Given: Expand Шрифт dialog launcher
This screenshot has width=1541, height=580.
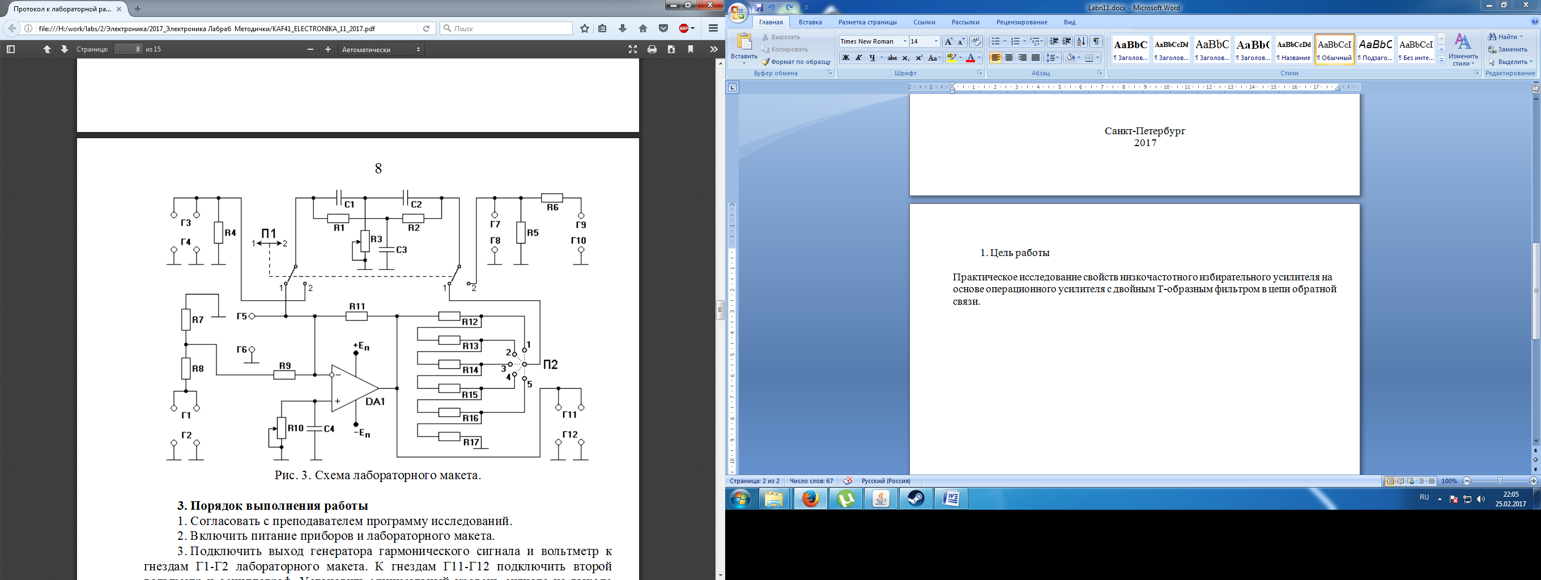Looking at the screenshot, I should 980,73.
